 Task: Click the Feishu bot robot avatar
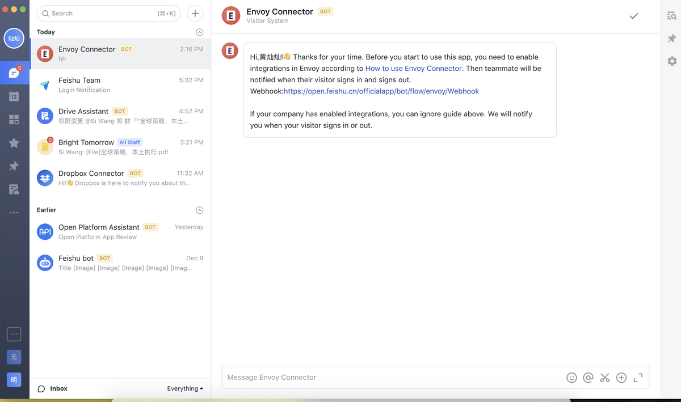(x=45, y=263)
